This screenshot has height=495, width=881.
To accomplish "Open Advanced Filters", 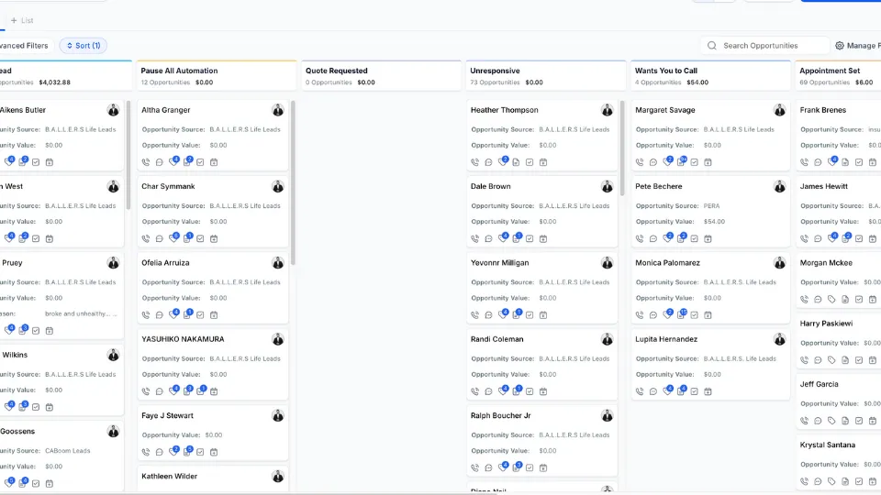I will 24,46.
